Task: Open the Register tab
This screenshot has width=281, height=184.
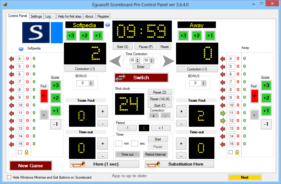Action: click(103, 16)
